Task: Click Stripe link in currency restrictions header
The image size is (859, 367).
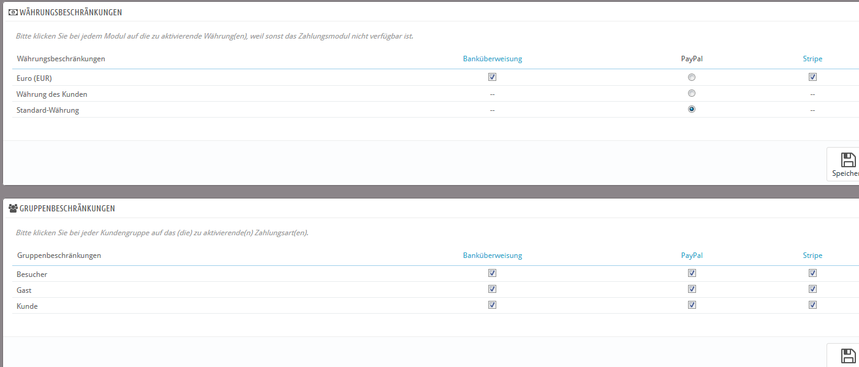Action: tap(812, 59)
